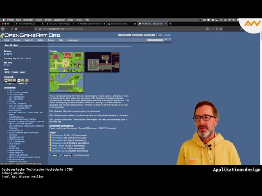Click the file icon beside characters.png
262x196 pixels.
[51, 143]
